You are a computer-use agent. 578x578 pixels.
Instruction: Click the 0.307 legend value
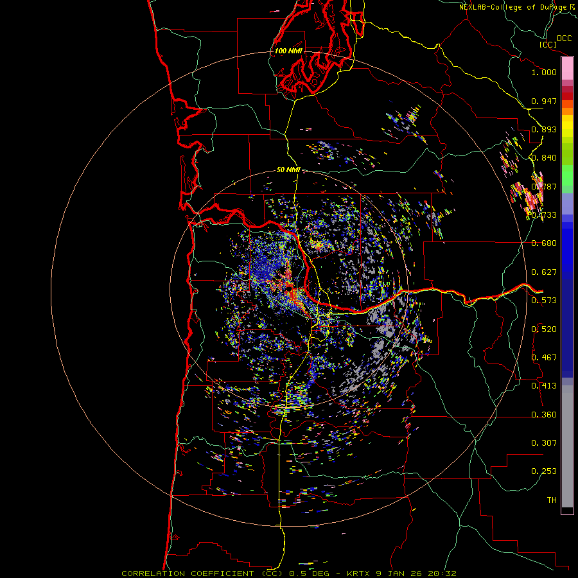click(x=544, y=443)
